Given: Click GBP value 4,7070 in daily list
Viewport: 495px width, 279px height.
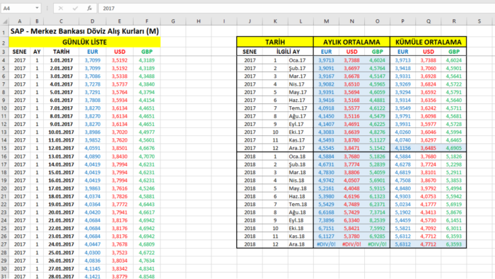Looking at the screenshot, I should pyautogui.click(x=146, y=156).
